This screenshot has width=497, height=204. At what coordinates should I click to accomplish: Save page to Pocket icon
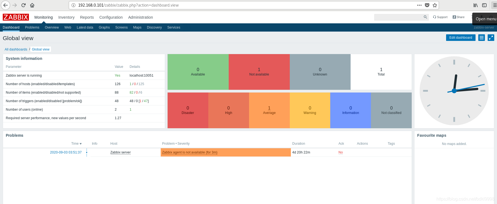click(x=427, y=5)
